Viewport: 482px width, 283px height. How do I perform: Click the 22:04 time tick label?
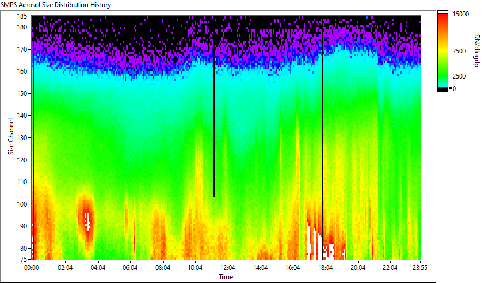coord(390,268)
